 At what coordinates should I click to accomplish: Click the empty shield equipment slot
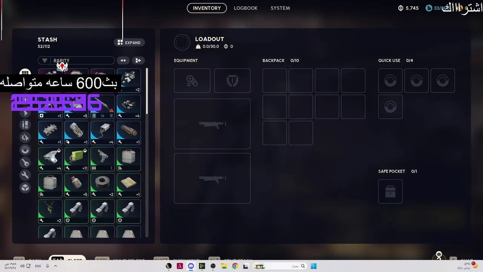(x=232, y=80)
